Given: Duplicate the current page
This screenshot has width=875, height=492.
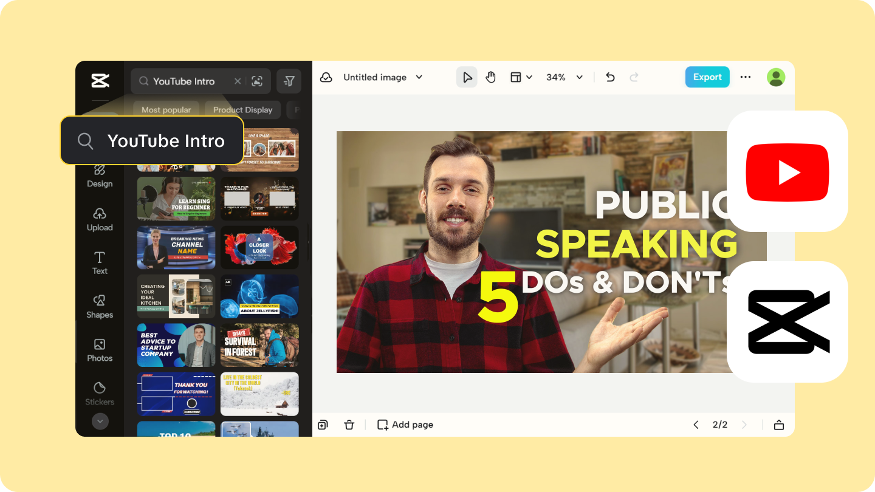Looking at the screenshot, I should 323,425.
